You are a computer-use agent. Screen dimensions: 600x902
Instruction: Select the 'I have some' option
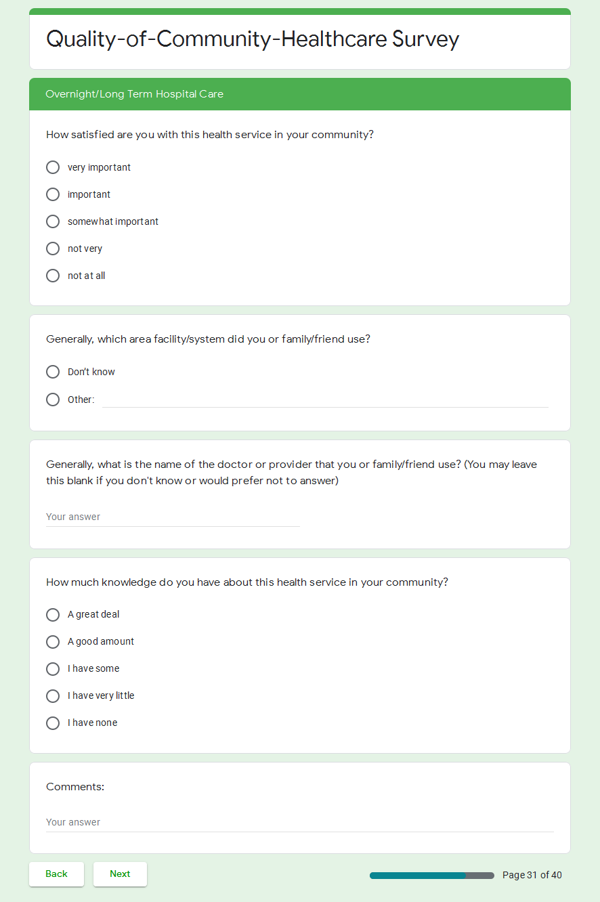[x=53, y=669]
